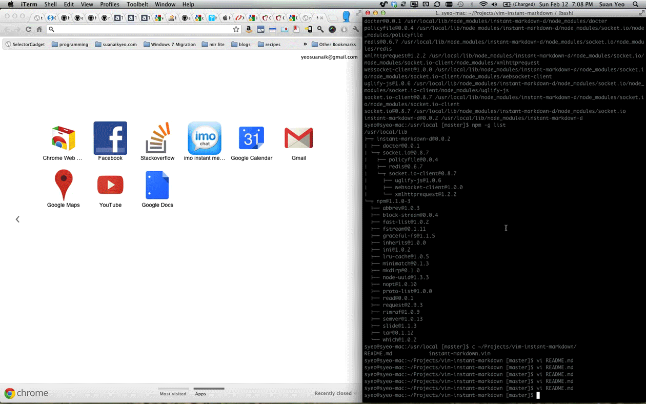The width and height of the screenshot is (646, 404).
Task: Launch the YouTube app
Action: coord(110,185)
